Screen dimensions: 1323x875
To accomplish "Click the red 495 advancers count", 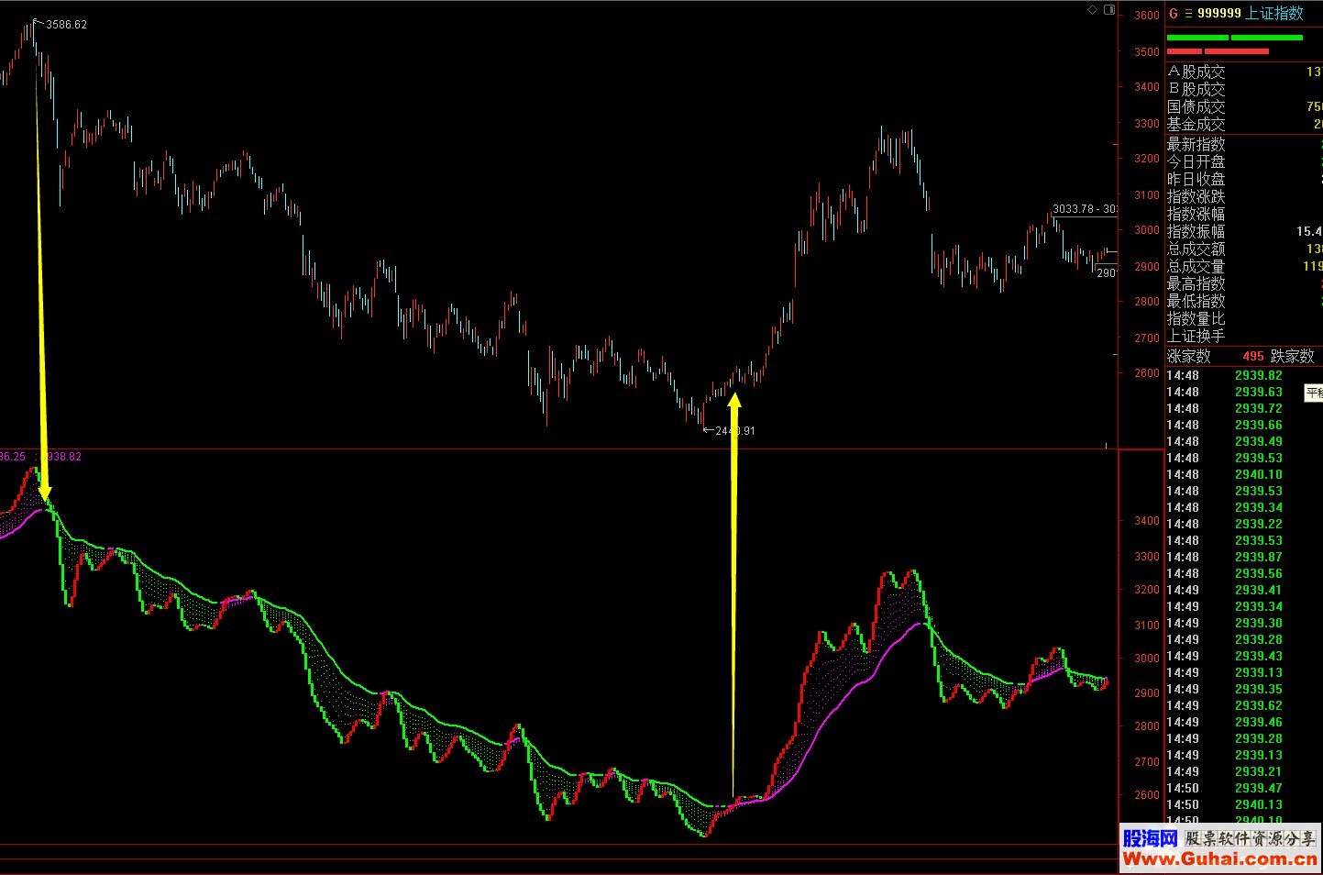I will (1253, 356).
